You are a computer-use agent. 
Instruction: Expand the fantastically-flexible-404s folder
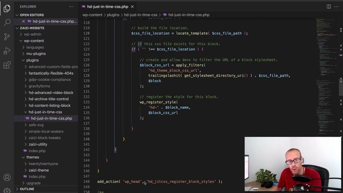(51, 73)
